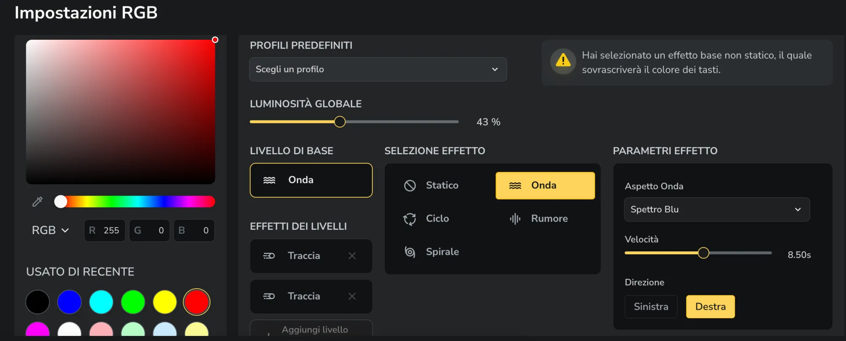
Task: Set direction to Sinistra
Action: tap(651, 307)
